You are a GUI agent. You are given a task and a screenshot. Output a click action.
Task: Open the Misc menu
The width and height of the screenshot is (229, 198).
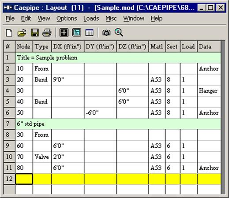coord(111,19)
